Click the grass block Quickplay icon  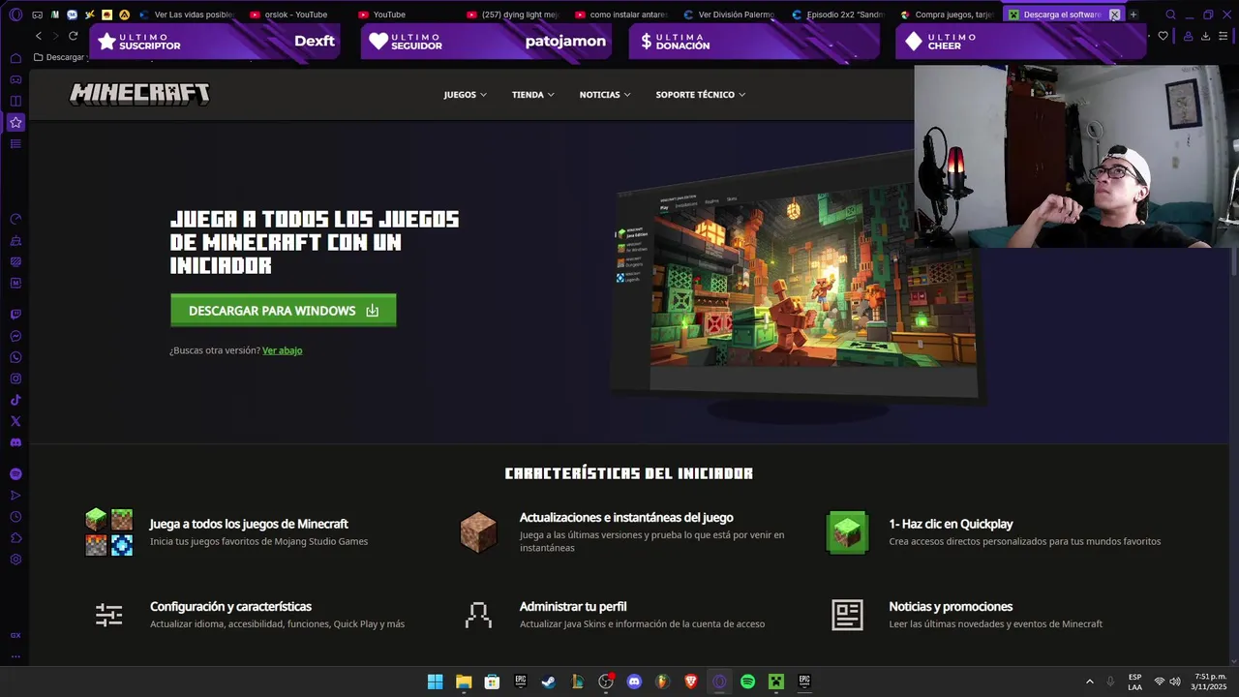pos(847,532)
